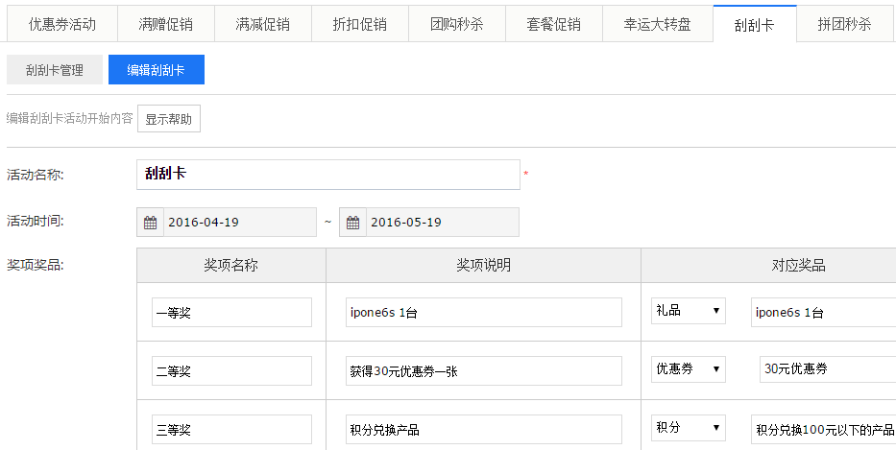Click the 编辑刮刮卡 button
Screen dimensions: 896x450
(x=156, y=70)
